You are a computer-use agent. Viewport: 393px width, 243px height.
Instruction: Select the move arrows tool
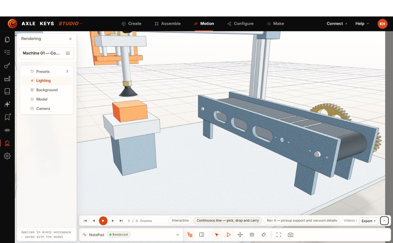coord(240,235)
